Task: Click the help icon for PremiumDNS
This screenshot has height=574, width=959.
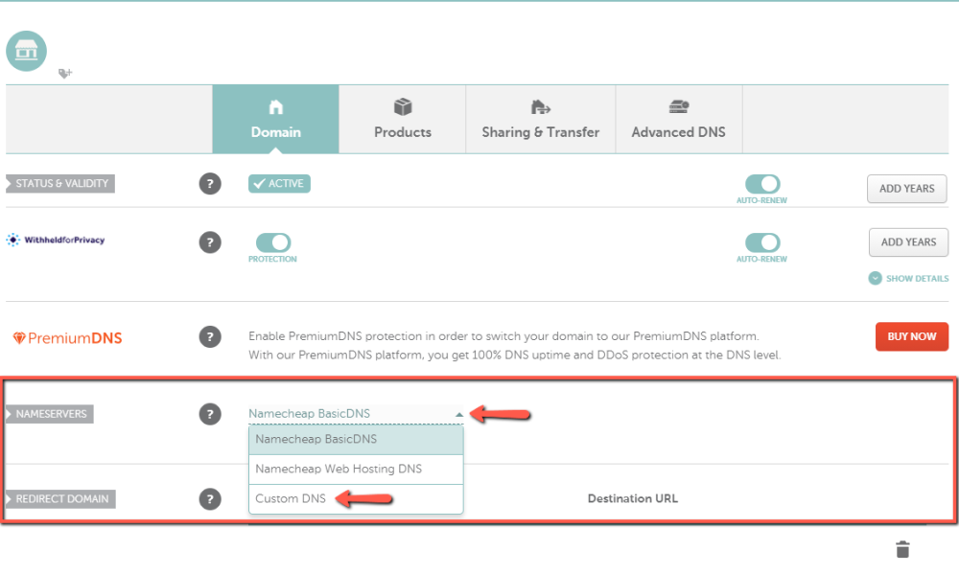Action: 210,336
